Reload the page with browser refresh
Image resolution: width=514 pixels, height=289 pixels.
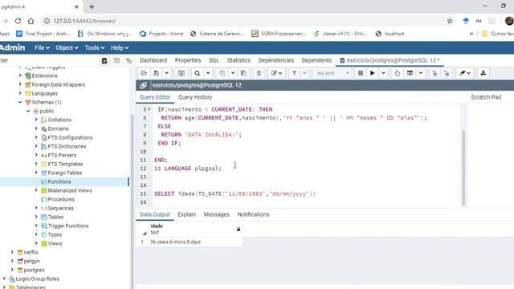pos(18,21)
